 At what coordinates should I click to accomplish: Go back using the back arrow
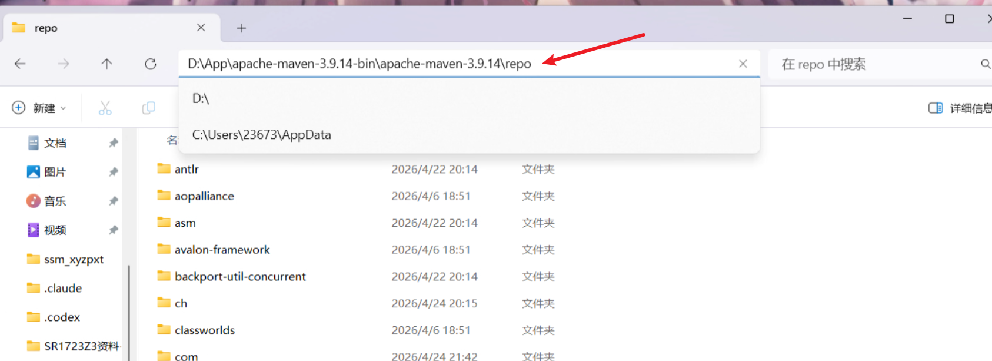tap(20, 64)
